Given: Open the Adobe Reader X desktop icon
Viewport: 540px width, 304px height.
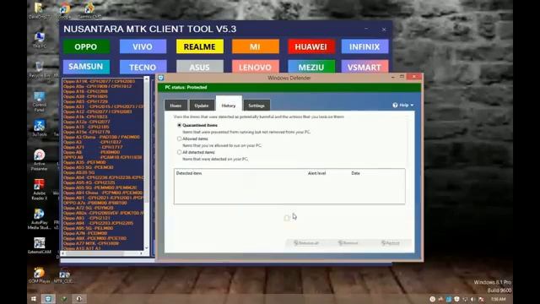Looking at the screenshot, I should coord(40,189).
